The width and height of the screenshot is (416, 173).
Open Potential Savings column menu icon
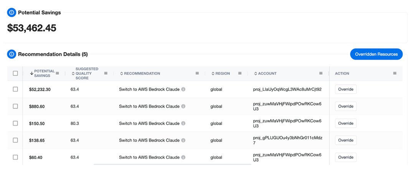tap(57, 73)
